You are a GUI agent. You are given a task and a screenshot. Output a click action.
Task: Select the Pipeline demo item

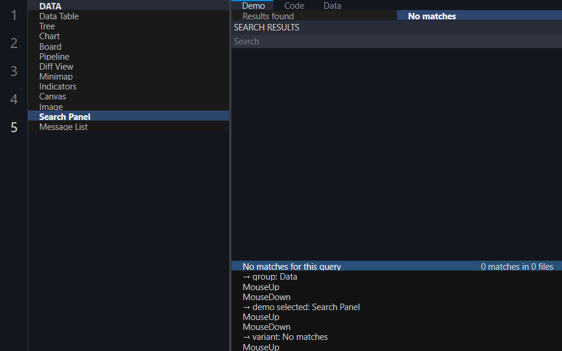pos(128,57)
